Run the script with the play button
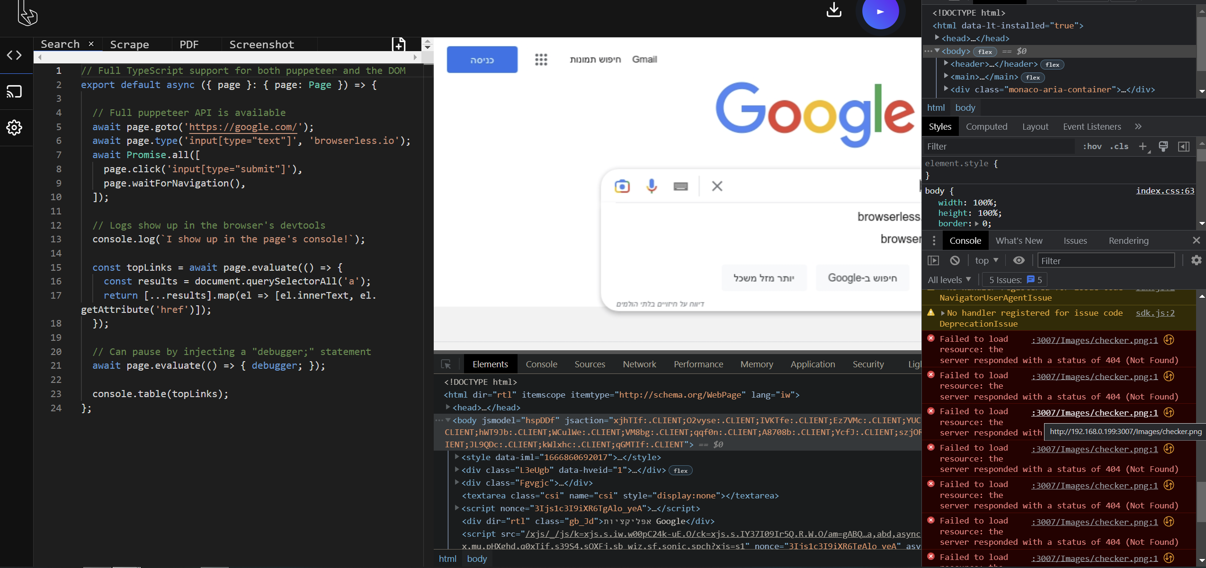The height and width of the screenshot is (568, 1206). (x=880, y=12)
